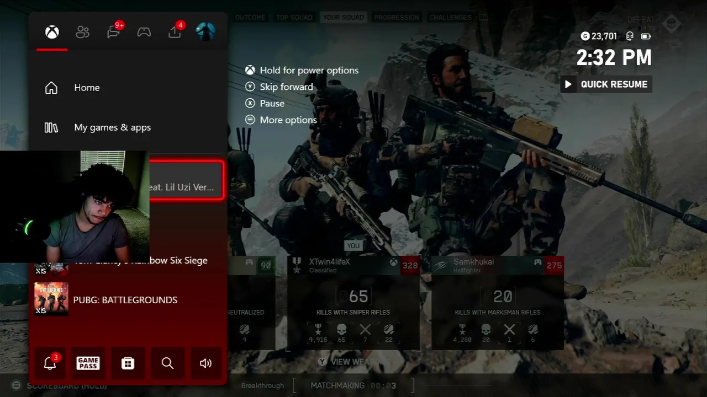Click the Breakthrough mode label
The height and width of the screenshot is (397, 707).
click(x=262, y=385)
